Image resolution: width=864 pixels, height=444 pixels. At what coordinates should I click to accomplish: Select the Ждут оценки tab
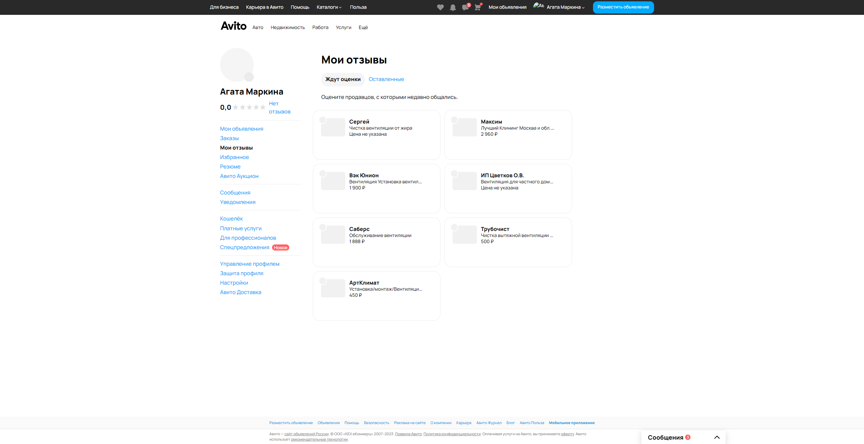tap(343, 79)
